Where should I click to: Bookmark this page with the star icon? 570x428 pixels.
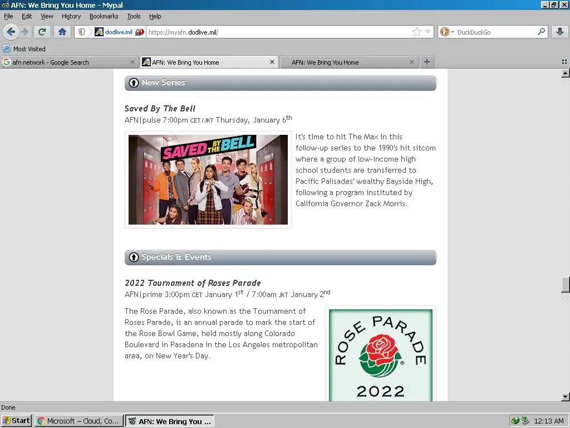coord(416,32)
